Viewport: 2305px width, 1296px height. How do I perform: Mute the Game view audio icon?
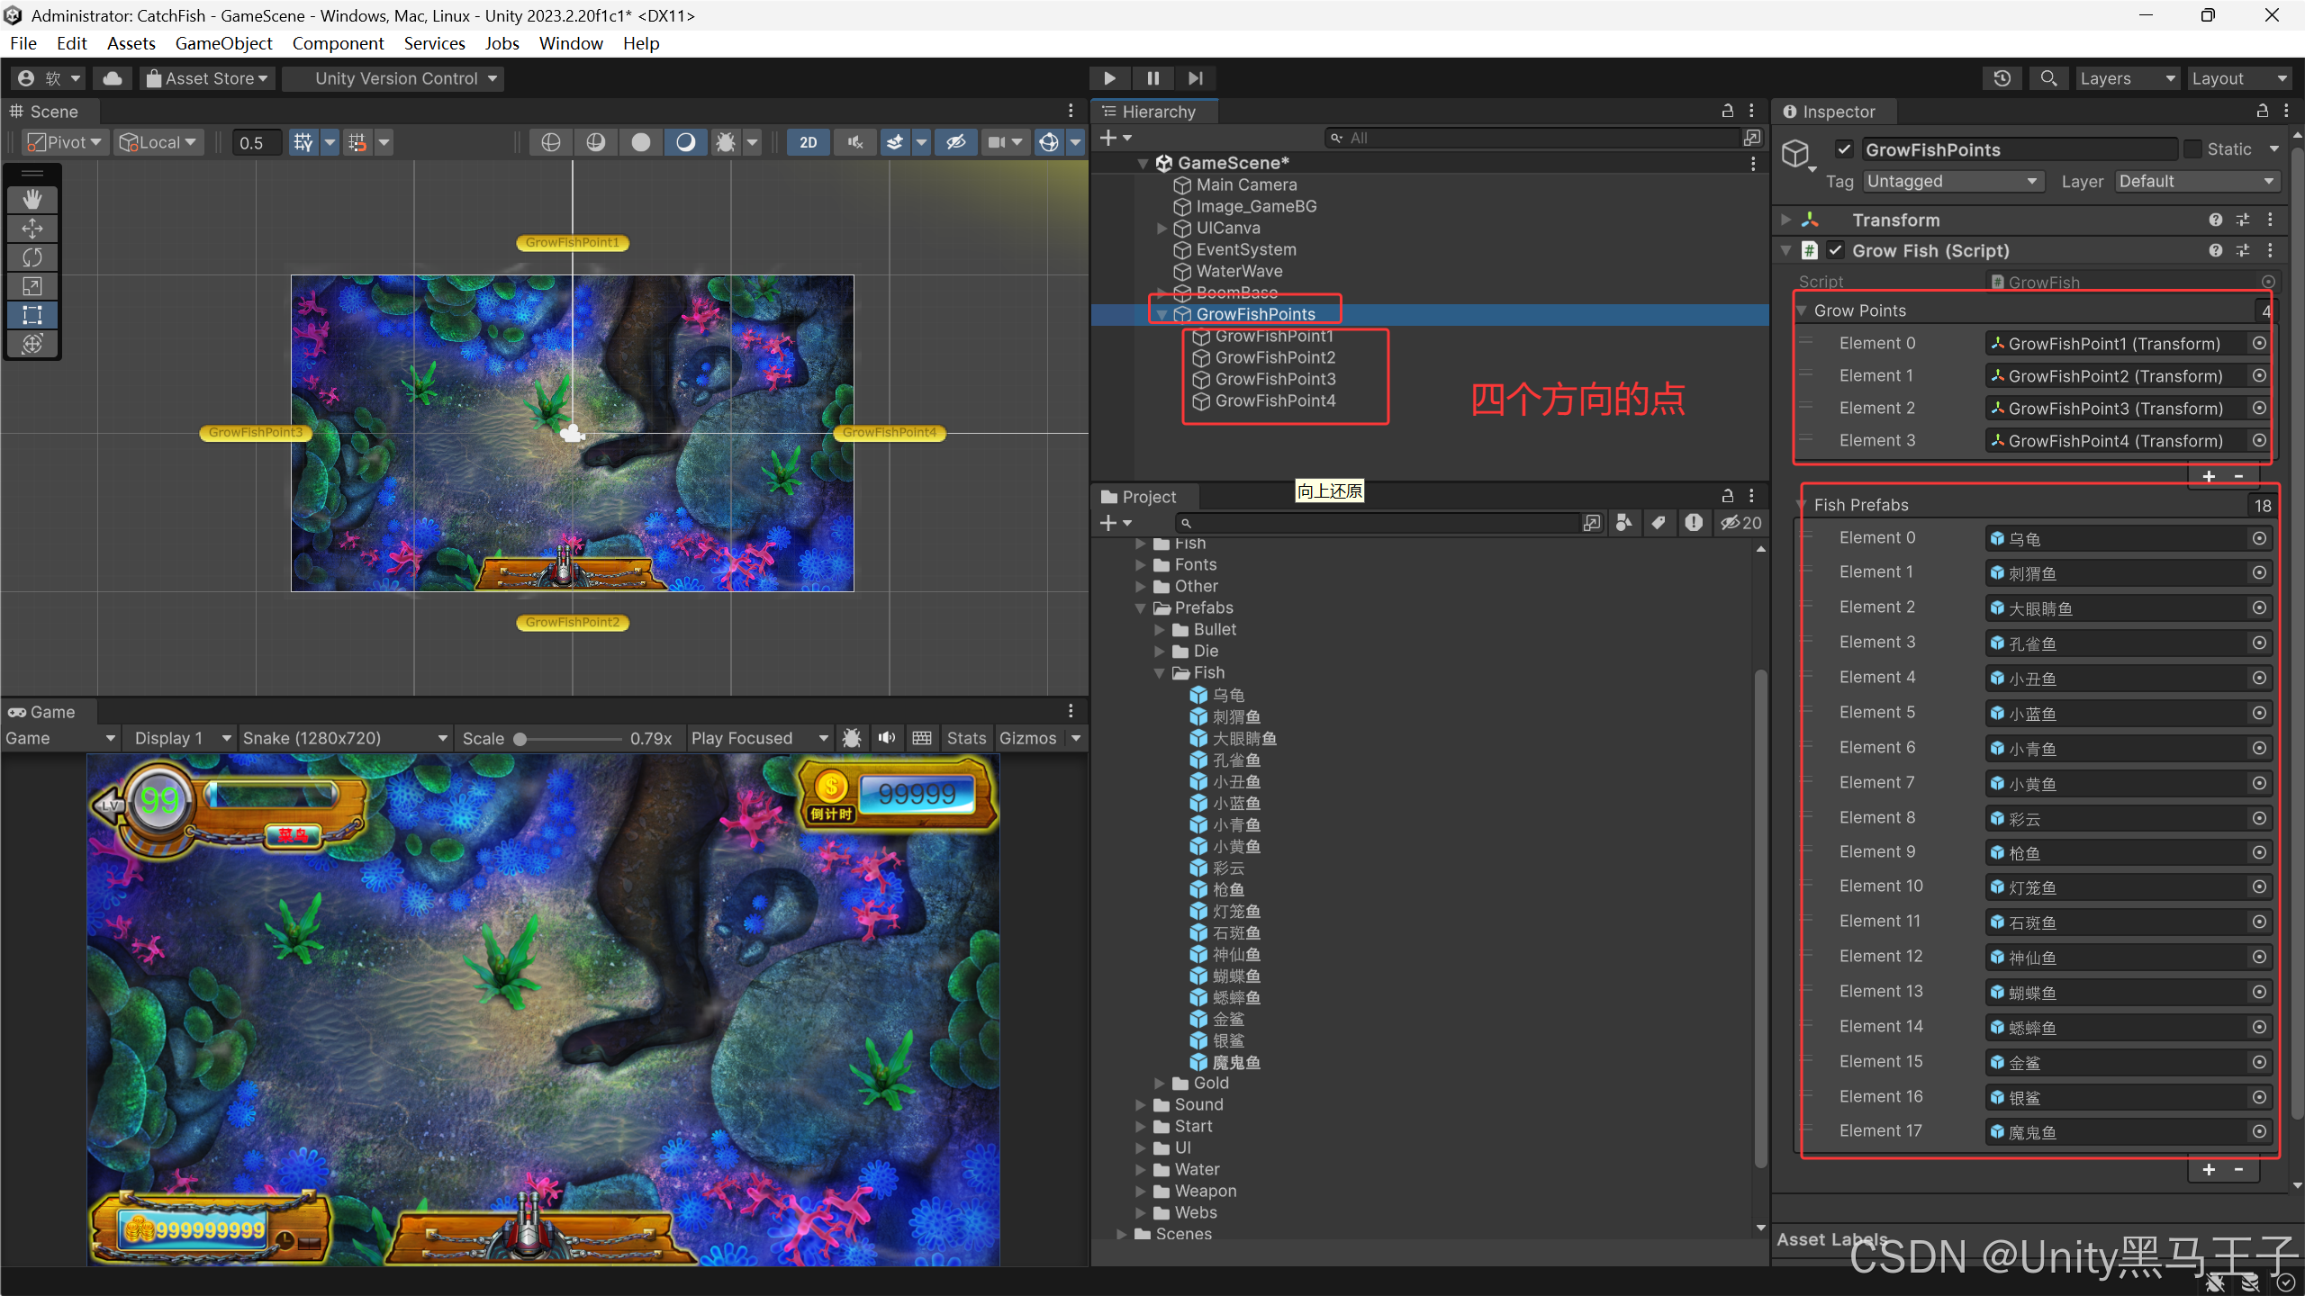pyautogui.click(x=887, y=738)
